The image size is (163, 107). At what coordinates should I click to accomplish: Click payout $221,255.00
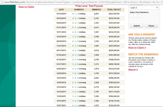pos(114,14)
